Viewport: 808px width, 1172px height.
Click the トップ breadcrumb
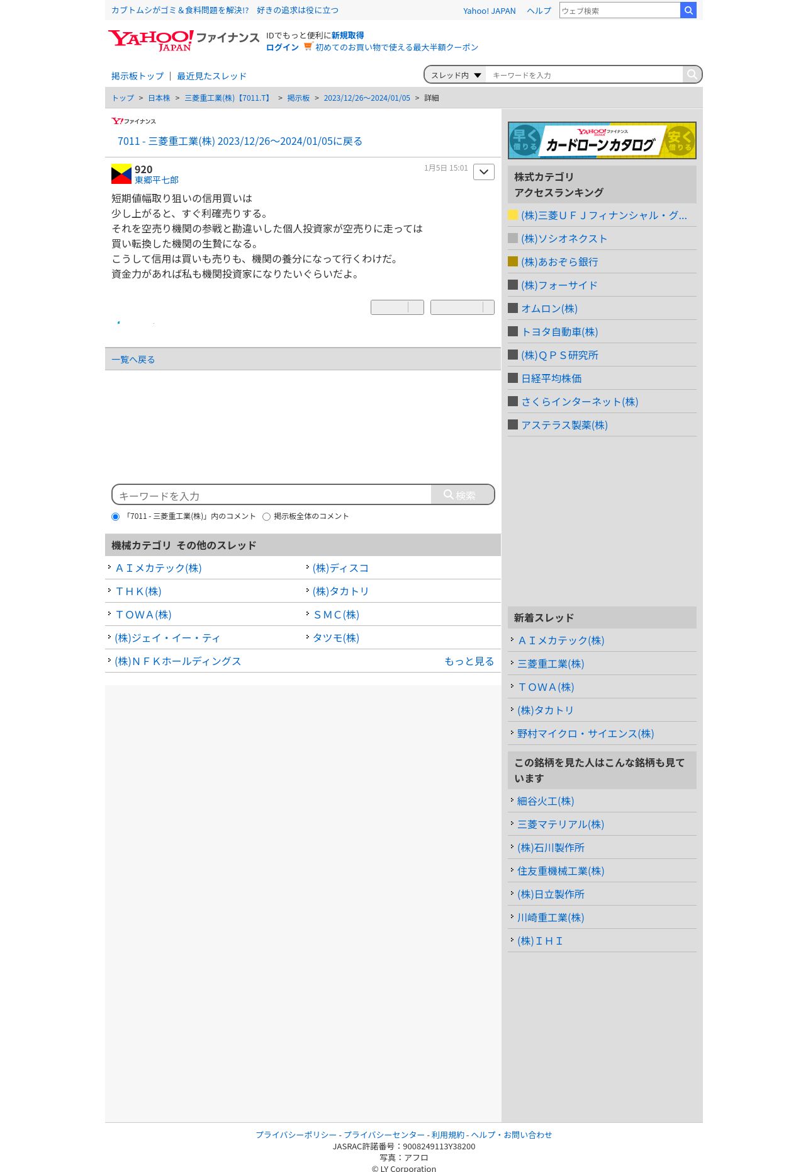coord(123,98)
